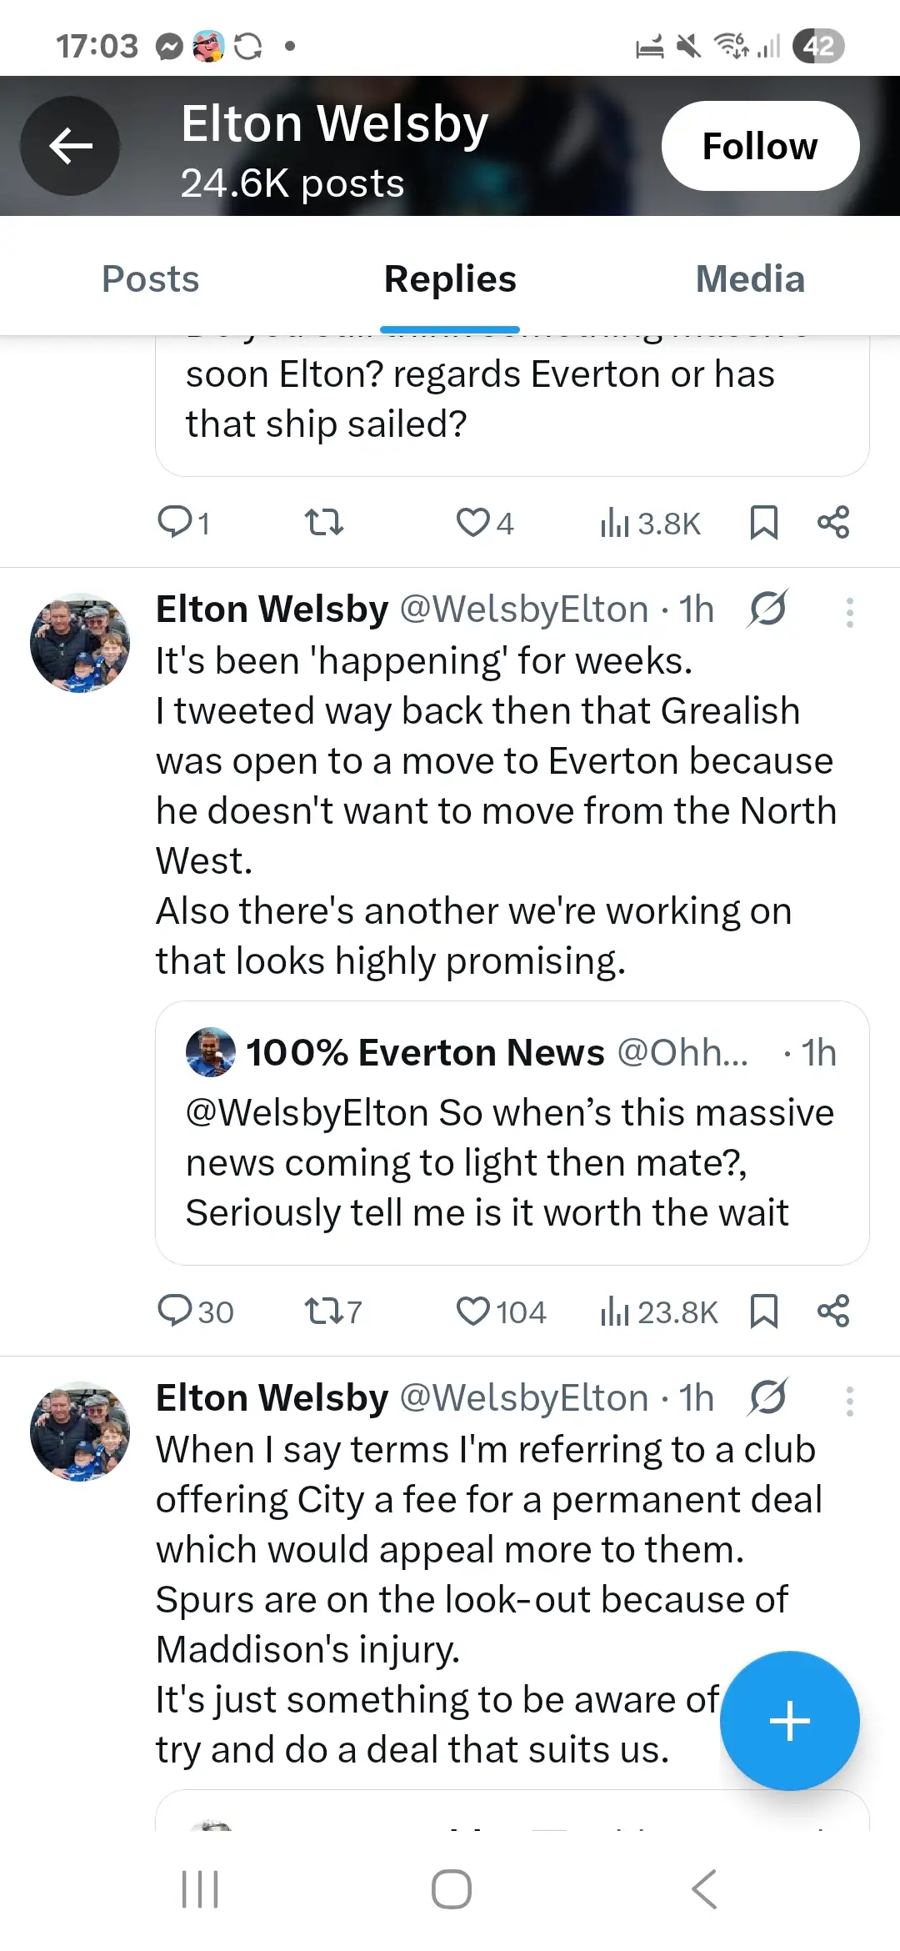Open the Media tab
This screenshot has height=1951, width=900.
point(750,279)
